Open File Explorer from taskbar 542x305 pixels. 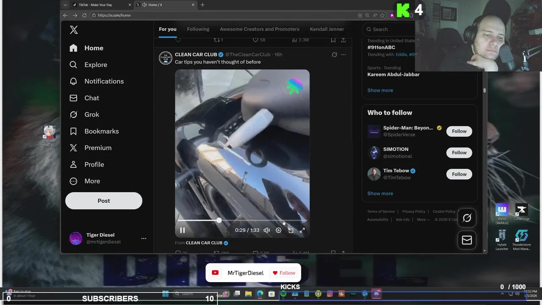click(248, 294)
